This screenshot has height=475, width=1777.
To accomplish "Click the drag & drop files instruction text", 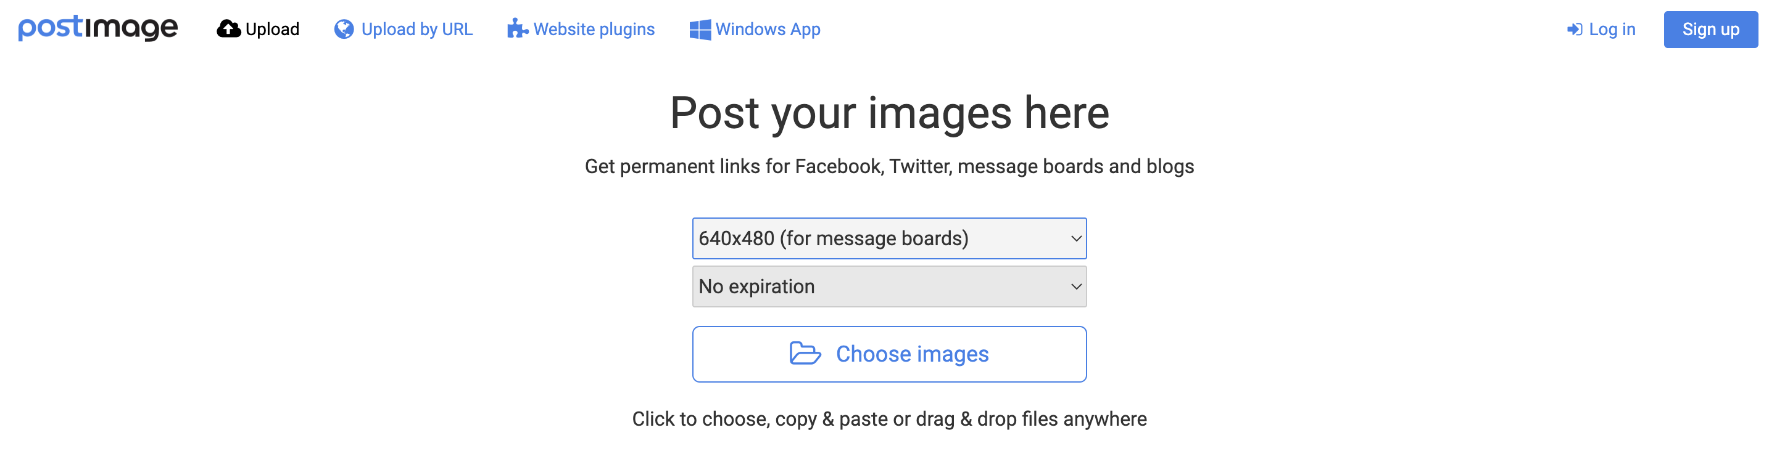I will point(888,418).
